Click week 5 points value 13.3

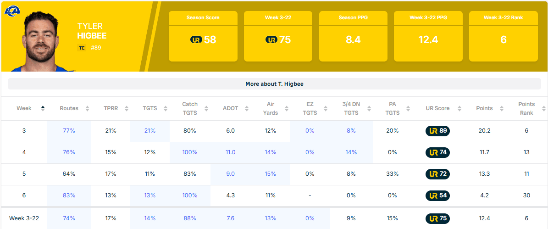(484, 174)
